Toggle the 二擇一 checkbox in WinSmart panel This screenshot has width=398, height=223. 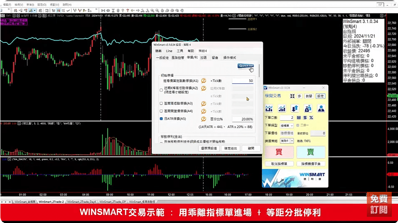pyautogui.click(x=298, y=125)
